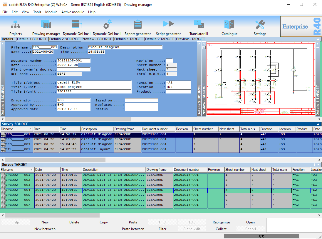The height and width of the screenshot is (239, 322).
Task: Click the Function field =A1
Action: point(178,83)
